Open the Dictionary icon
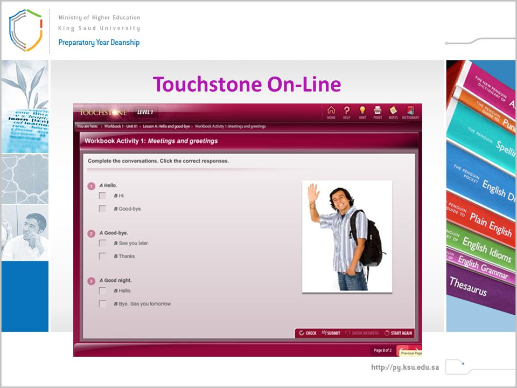 (410, 113)
